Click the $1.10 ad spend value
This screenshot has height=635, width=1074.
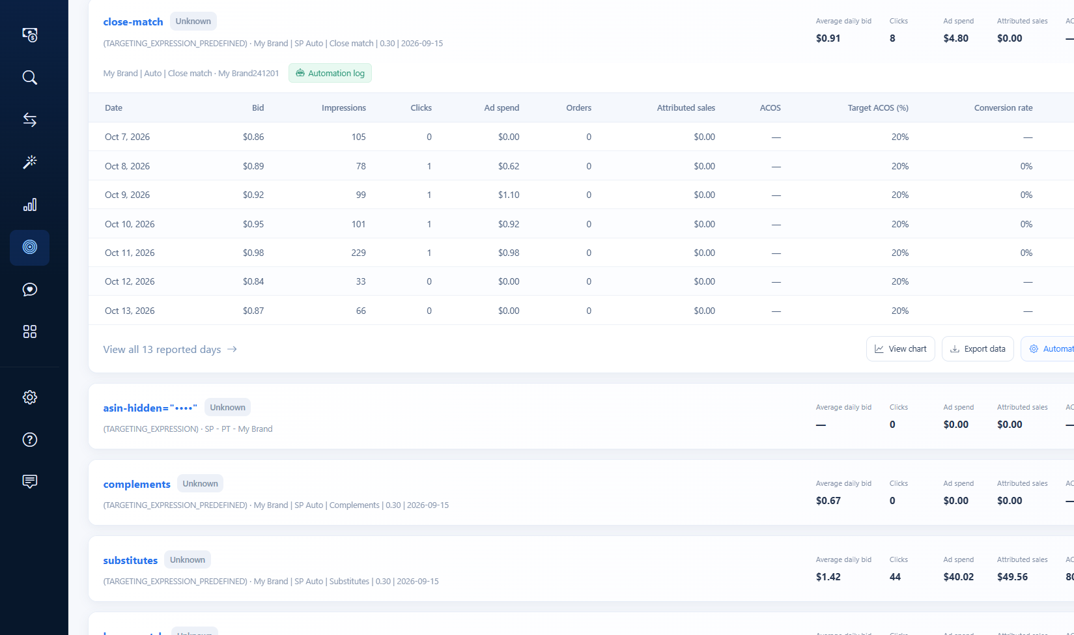click(x=509, y=195)
